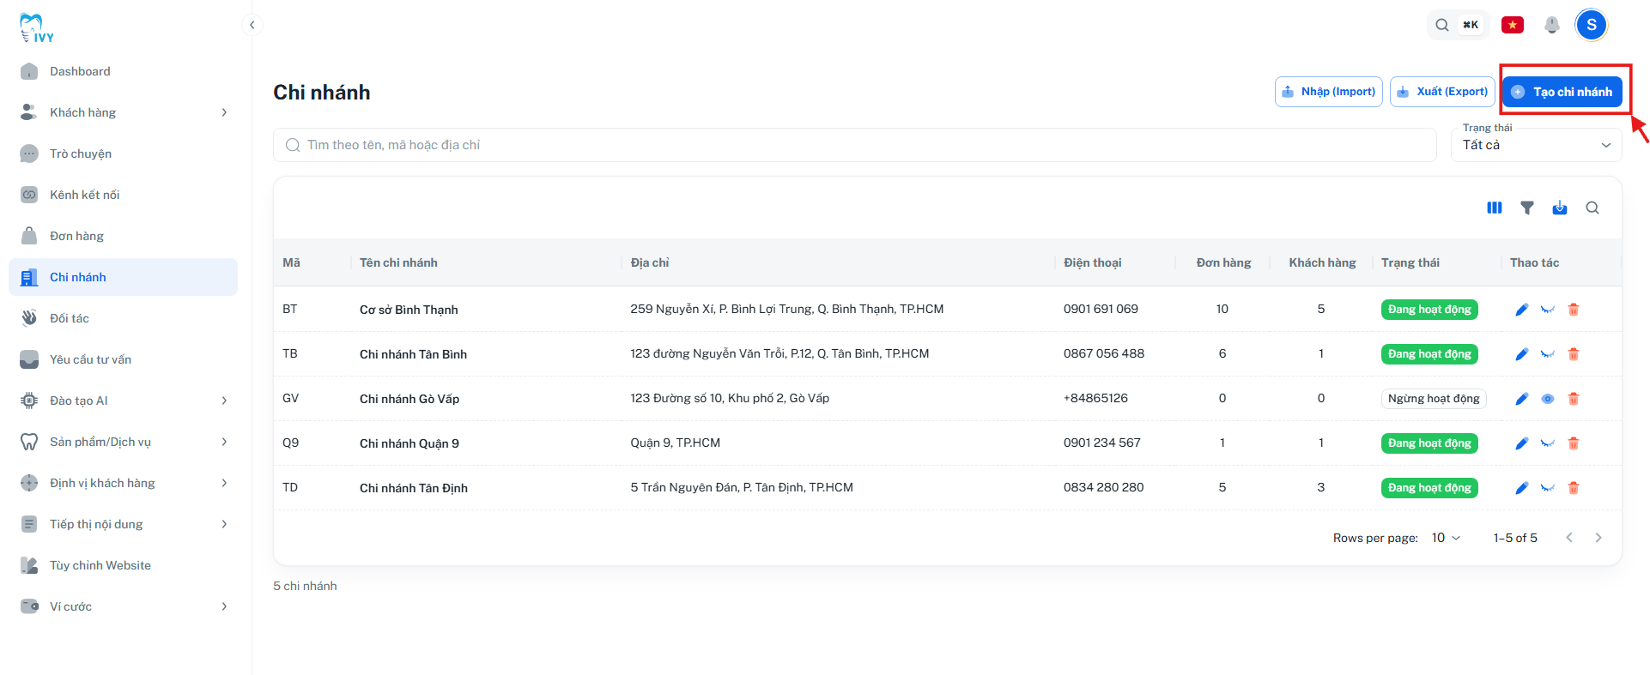Delete Chi nhánh Tân Định row
1650x675 pixels.
point(1574,488)
